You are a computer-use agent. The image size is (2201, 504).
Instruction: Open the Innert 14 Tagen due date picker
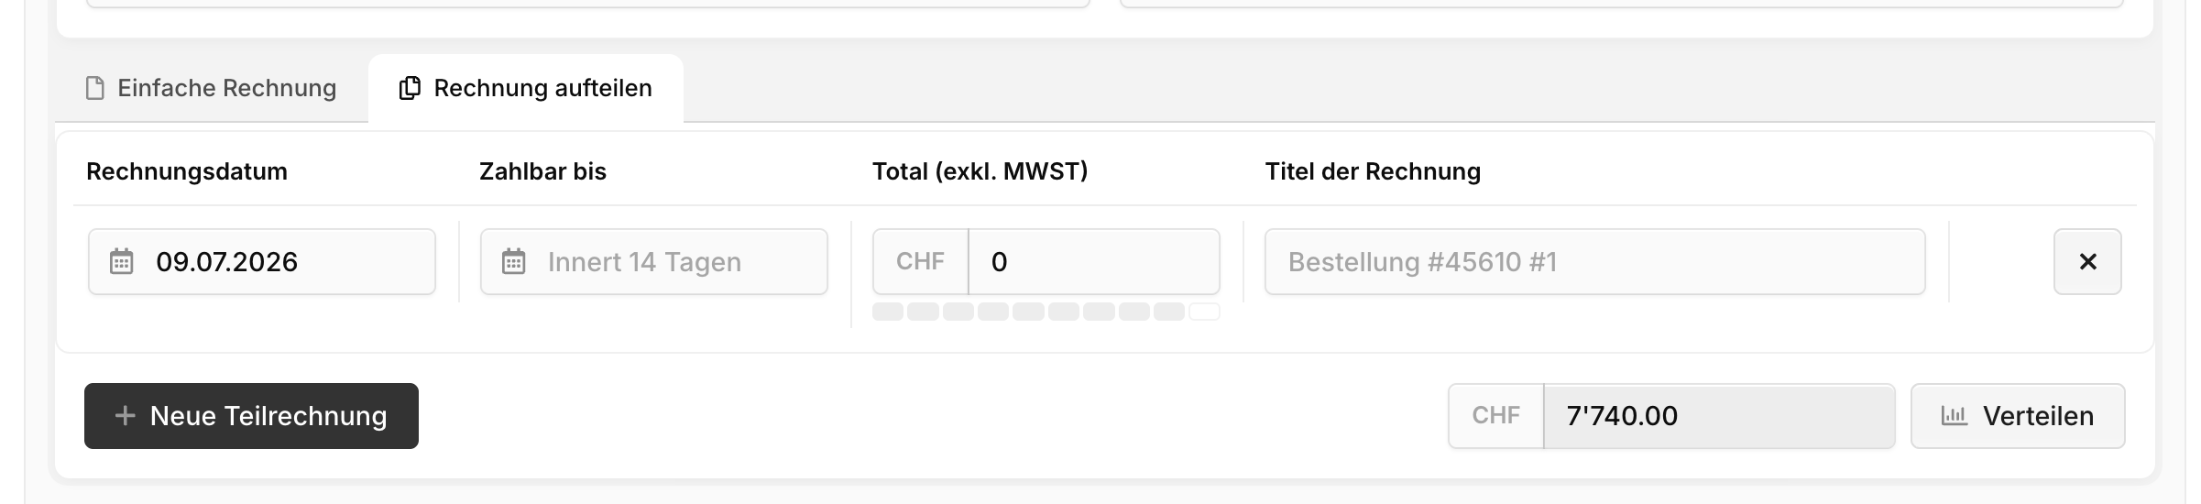[654, 262]
